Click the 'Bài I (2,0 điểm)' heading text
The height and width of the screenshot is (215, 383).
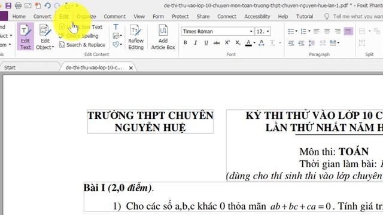118,188
